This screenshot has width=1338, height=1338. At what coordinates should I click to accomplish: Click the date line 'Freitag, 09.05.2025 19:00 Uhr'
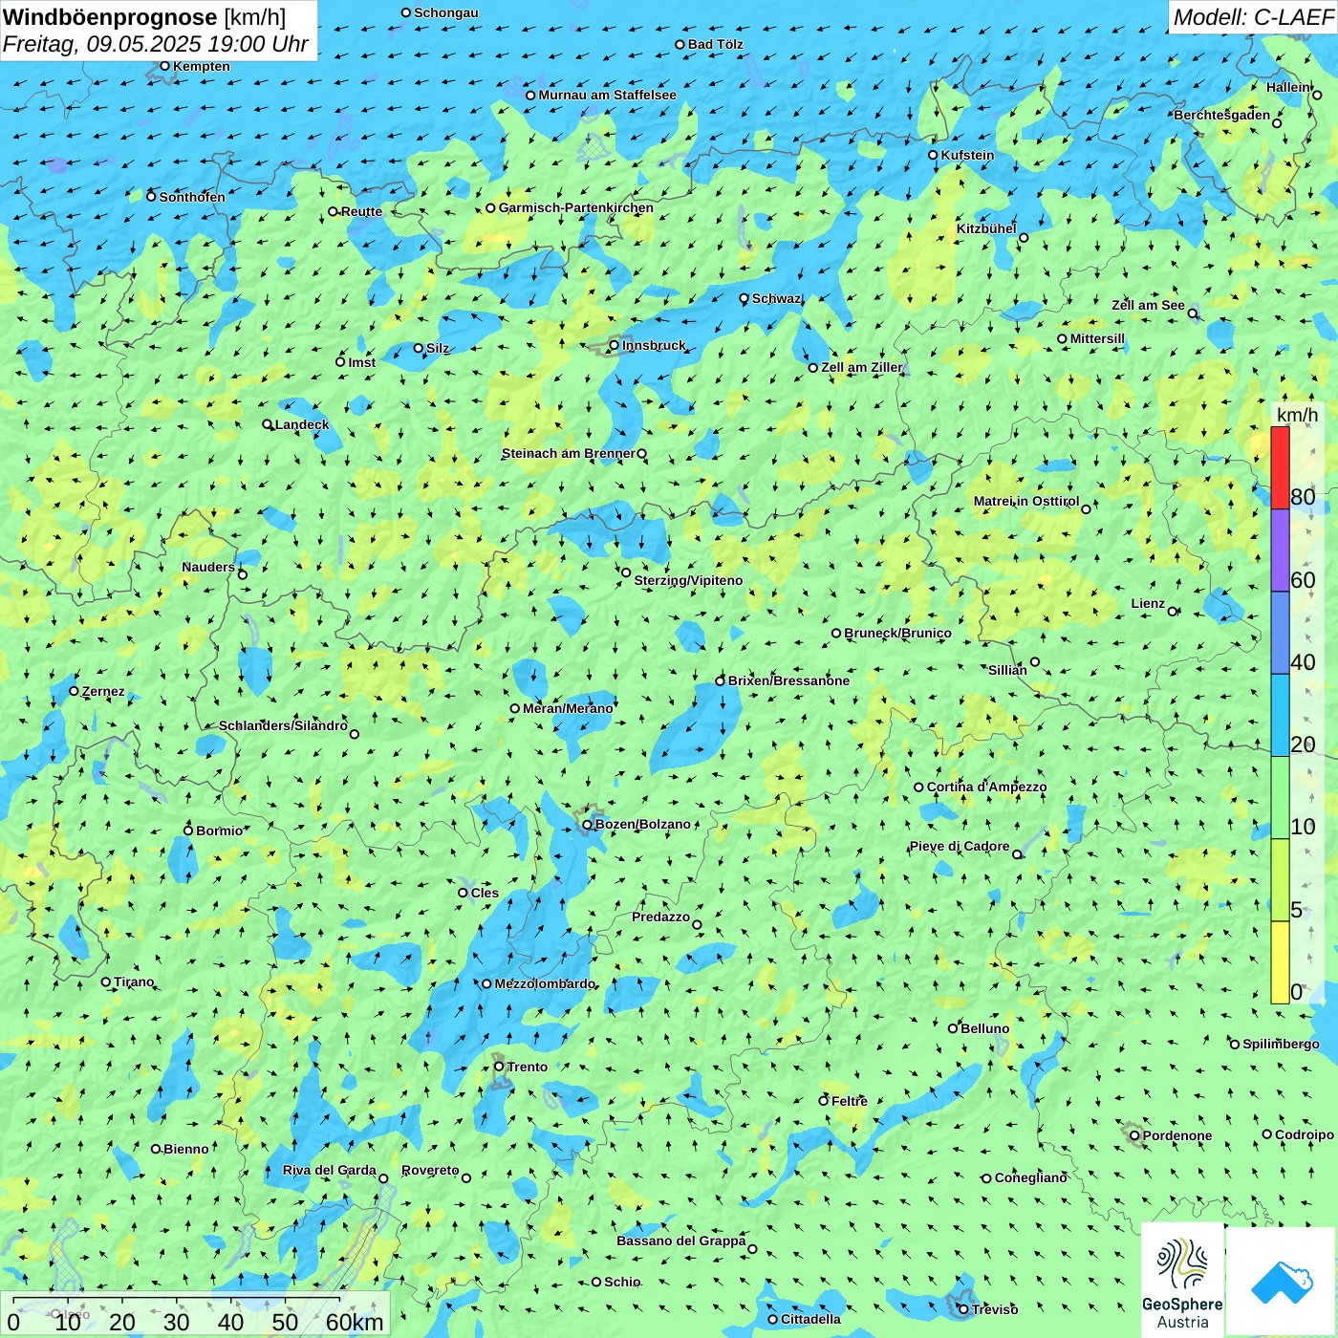point(156,45)
